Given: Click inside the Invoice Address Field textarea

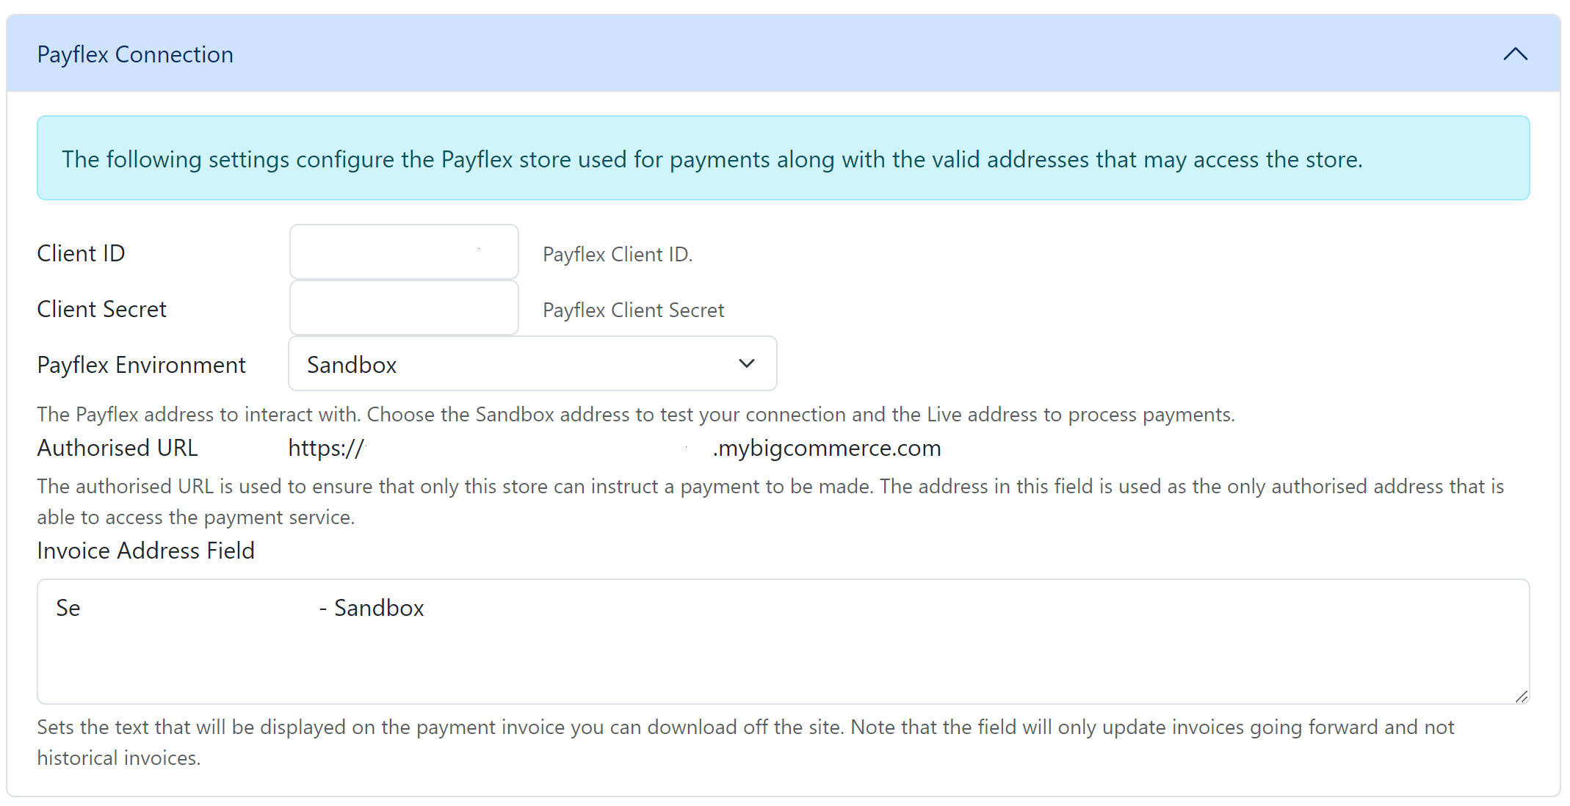Looking at the screenshot, I should point(784,642).
